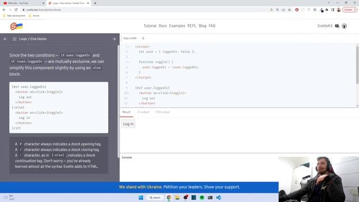359x202 pixels.
Task: Click line 2 let user code line
Action: click(167, 52)
